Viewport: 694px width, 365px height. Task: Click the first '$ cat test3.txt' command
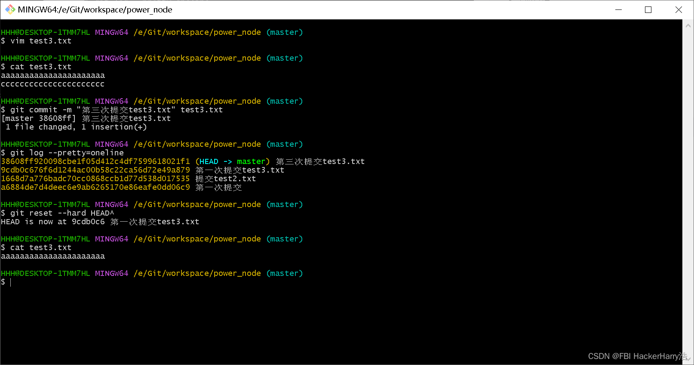tap(36, 67)
